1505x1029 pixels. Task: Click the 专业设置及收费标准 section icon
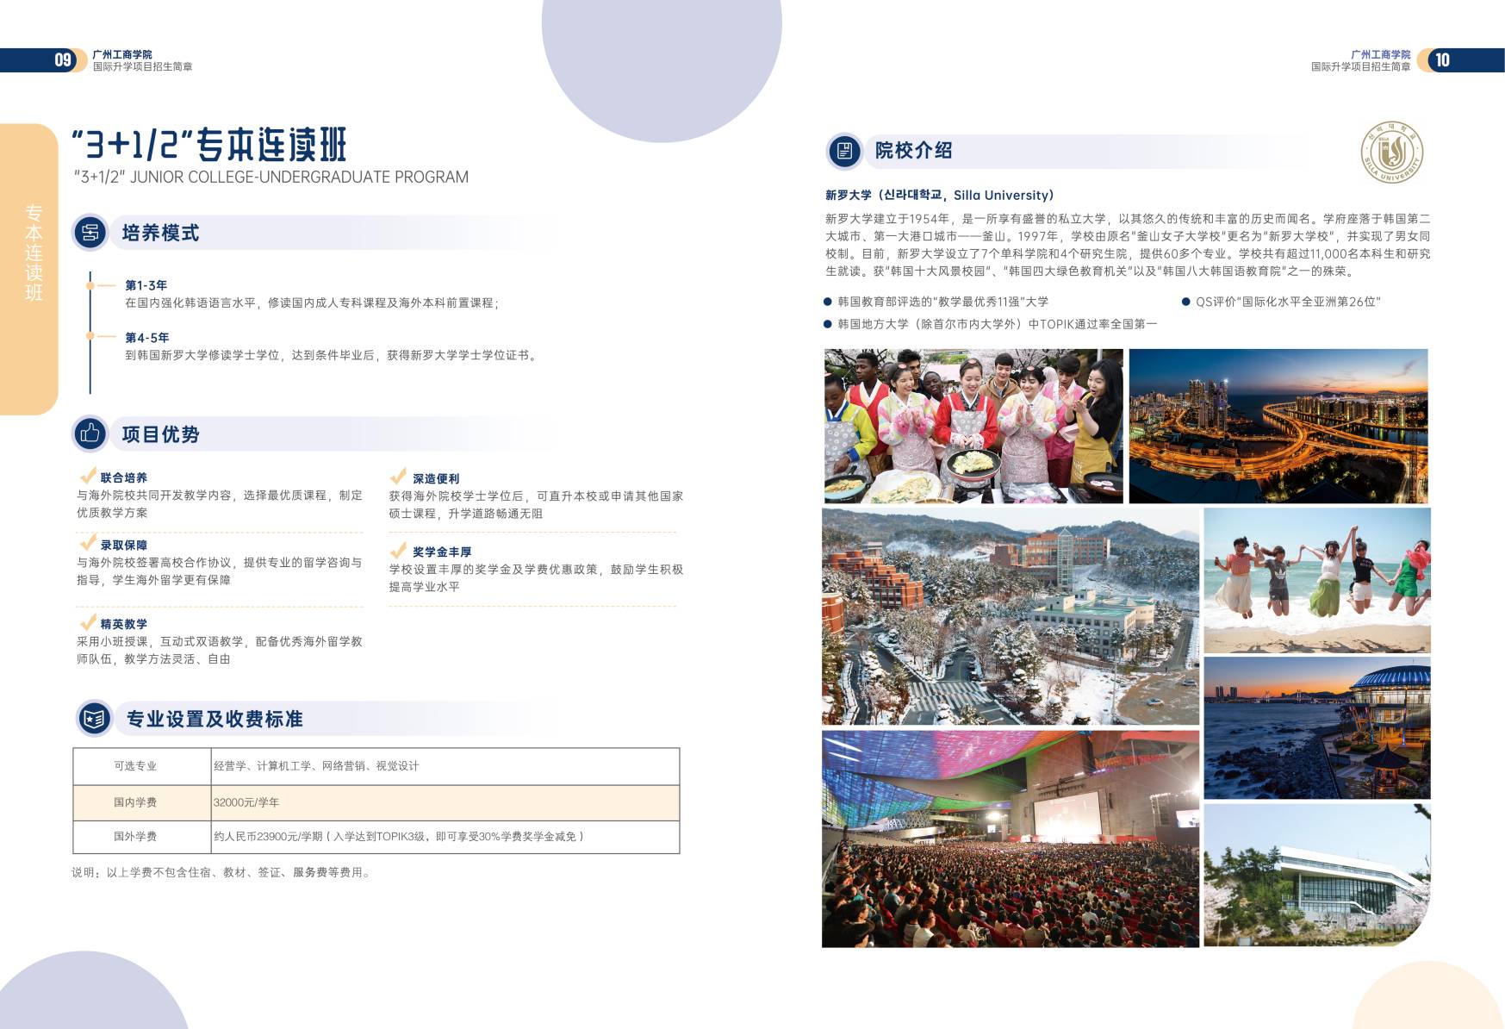(95, 718)
